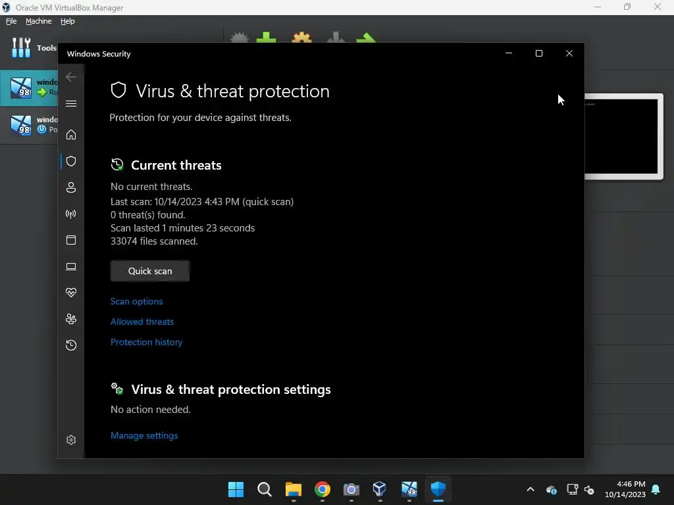Image resolution: width=674 pixels, height=505 pixels.
Task: Click the green arrow Start icon in VirtualBox toolbar
Action: (366, 37)
